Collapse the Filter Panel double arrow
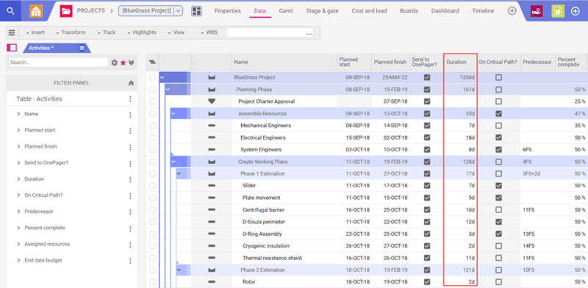This screenshot has height=288, width=588. pos(131,83)
